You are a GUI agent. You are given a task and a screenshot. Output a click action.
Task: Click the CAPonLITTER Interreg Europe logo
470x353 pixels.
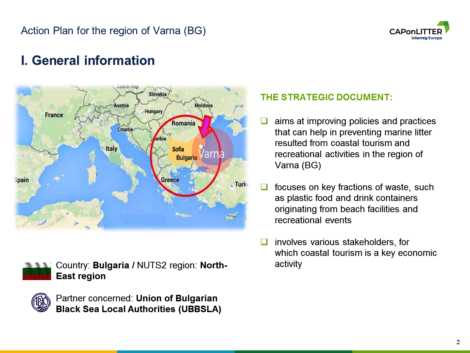tap(419, 31)
